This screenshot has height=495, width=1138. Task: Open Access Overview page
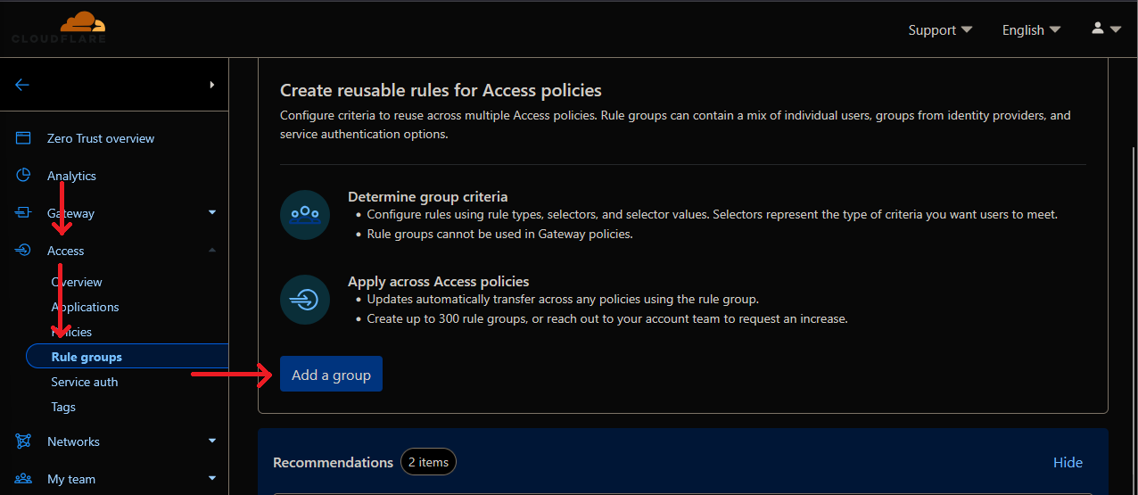77,282
